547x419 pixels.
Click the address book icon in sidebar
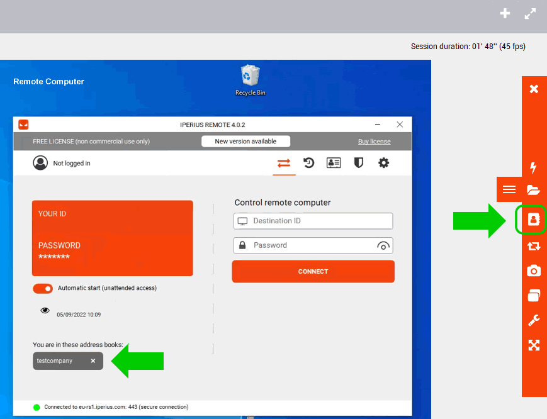533,220
